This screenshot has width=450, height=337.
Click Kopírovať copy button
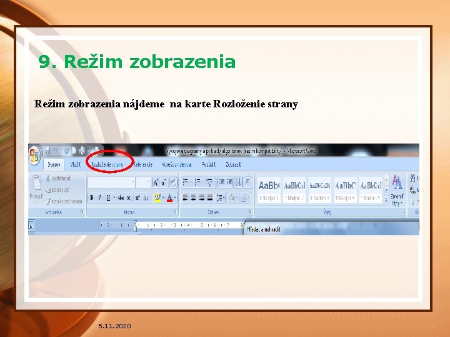coord(57,190)
